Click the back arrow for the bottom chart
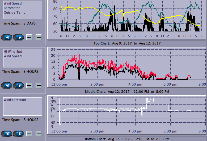 point(7,134)
